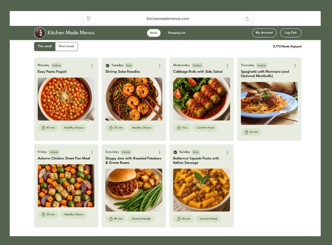Select the Next week tab
Viewport: 332px width, 245px height.
pyautogui.click(x=66, y=46)
